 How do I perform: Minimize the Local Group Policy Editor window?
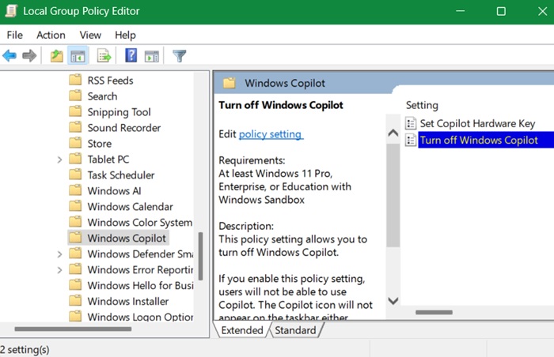click(460, 11)
